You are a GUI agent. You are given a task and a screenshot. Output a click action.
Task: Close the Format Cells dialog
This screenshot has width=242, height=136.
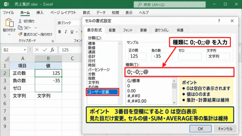point(232,21)
